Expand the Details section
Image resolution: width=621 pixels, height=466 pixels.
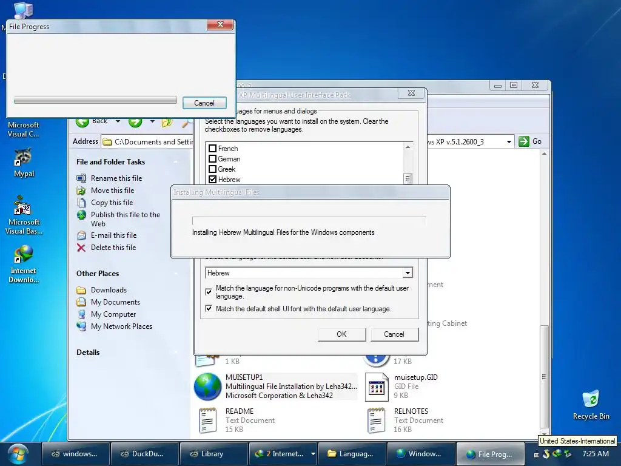(175, 353)
